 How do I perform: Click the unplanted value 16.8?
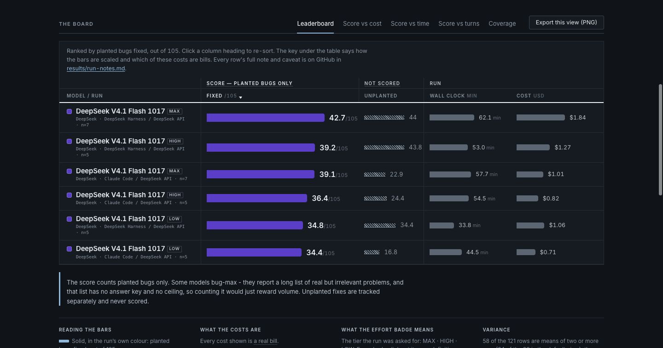coord(390,252)
